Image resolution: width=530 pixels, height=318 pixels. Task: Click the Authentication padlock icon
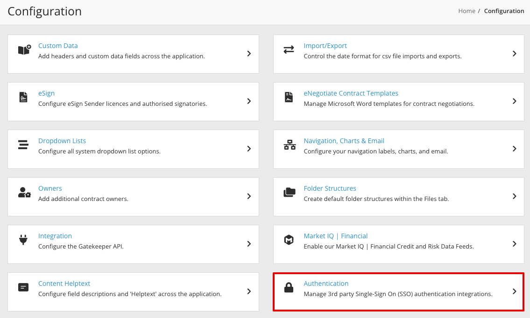click(x=289, y=287)
